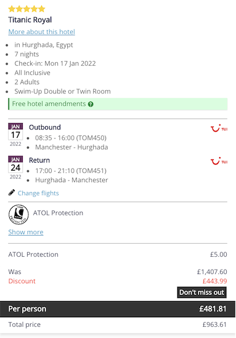Select the Jan 24 return date icon

(x=15, y=167)
